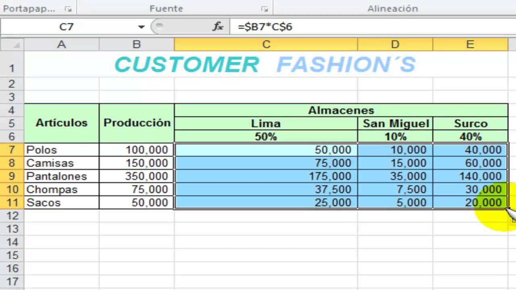This screenshot has height=290, width=516.
Task: Click the San Miguel header cell
Action: tap(395, 123)
